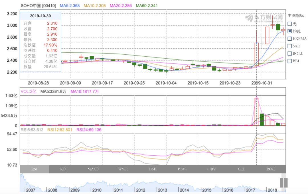Image resolution: width=308 pixels, height=194 pixels.
Task: Click the 成交额 4.38亿 value
Action: coord(51,61)
